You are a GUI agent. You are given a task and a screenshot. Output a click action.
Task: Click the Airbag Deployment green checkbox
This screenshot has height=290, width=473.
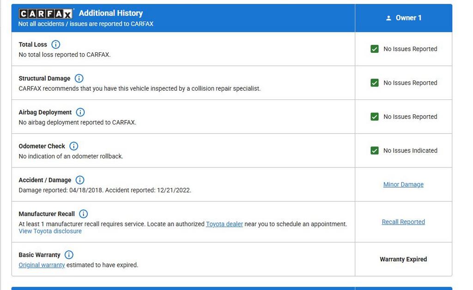375,117
